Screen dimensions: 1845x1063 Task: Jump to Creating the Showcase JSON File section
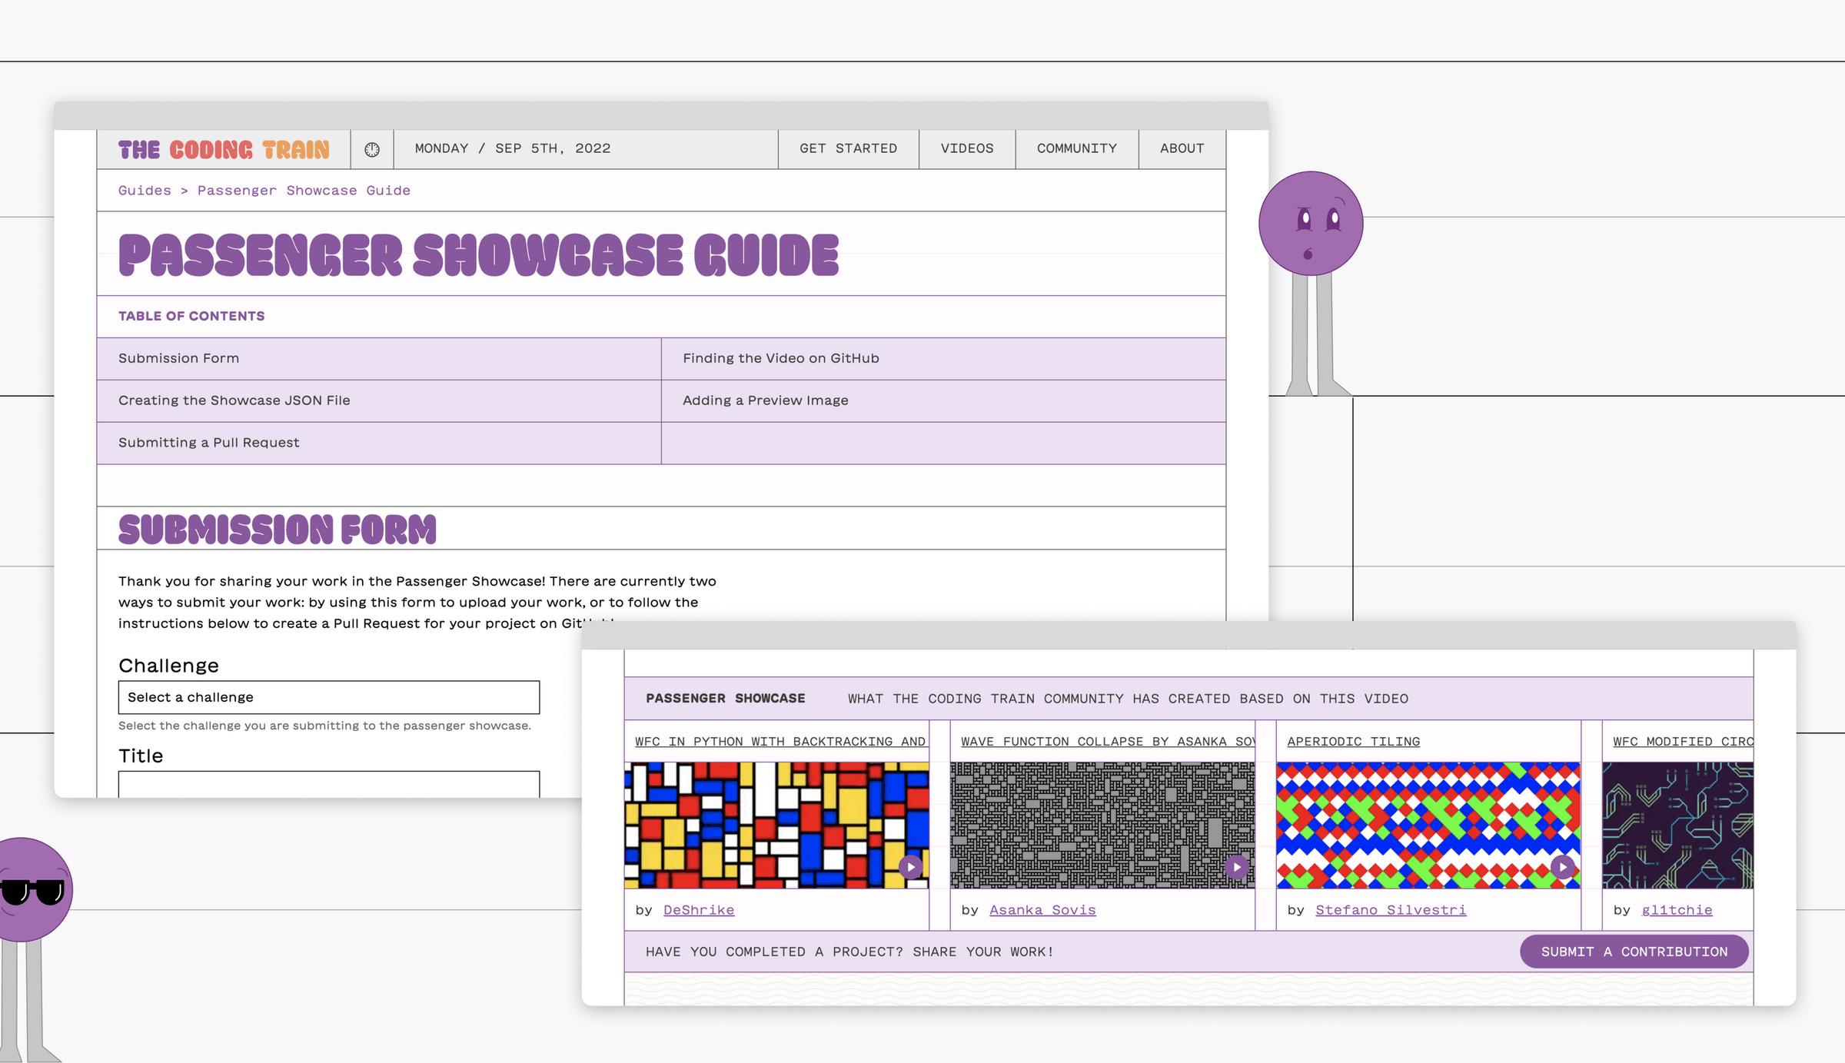[234, 400]
